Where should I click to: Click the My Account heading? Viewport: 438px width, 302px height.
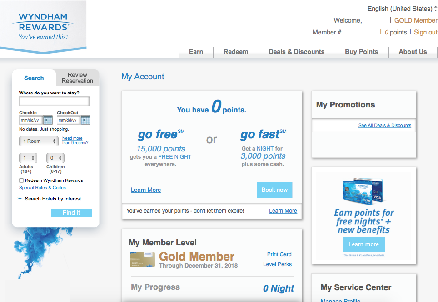[x=143, y=77]
